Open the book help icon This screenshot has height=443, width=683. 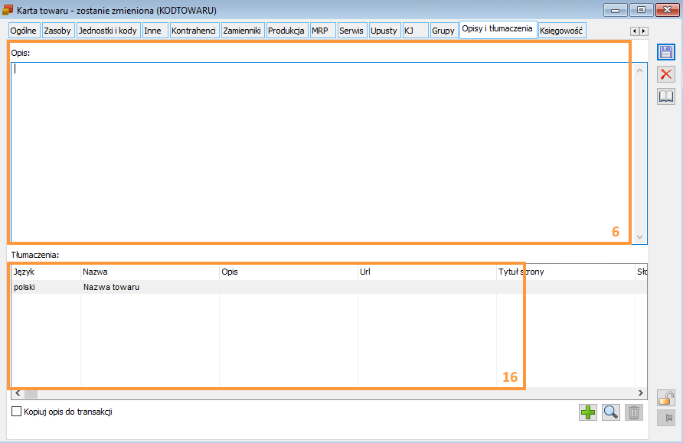click(666, 96)
